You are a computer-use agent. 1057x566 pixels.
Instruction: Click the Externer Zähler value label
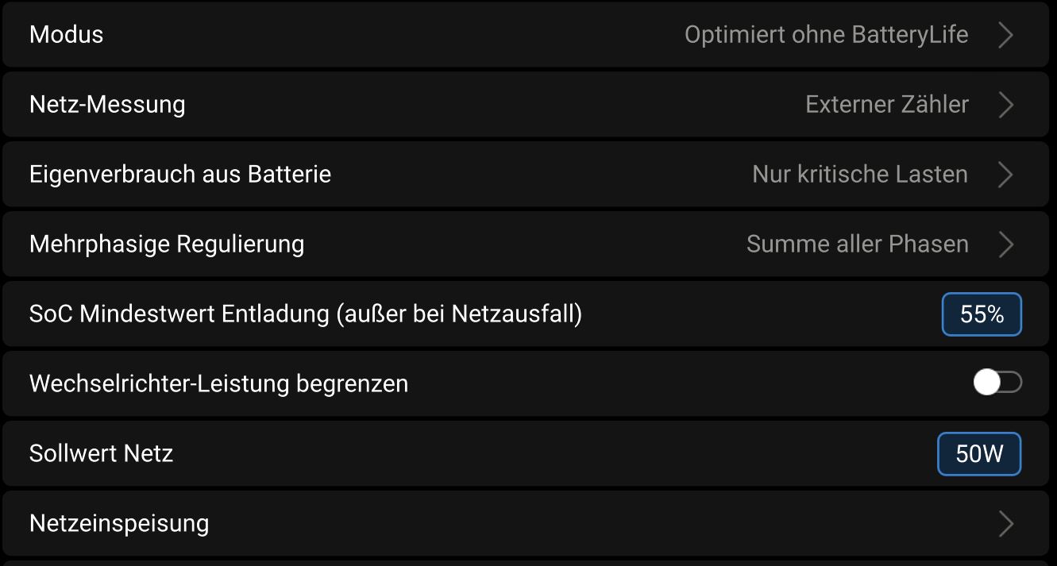(x=887, y=104)
